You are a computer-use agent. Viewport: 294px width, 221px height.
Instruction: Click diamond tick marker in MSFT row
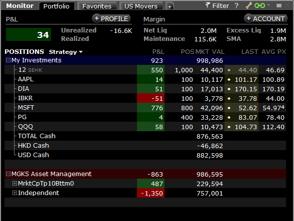(229, 108)
